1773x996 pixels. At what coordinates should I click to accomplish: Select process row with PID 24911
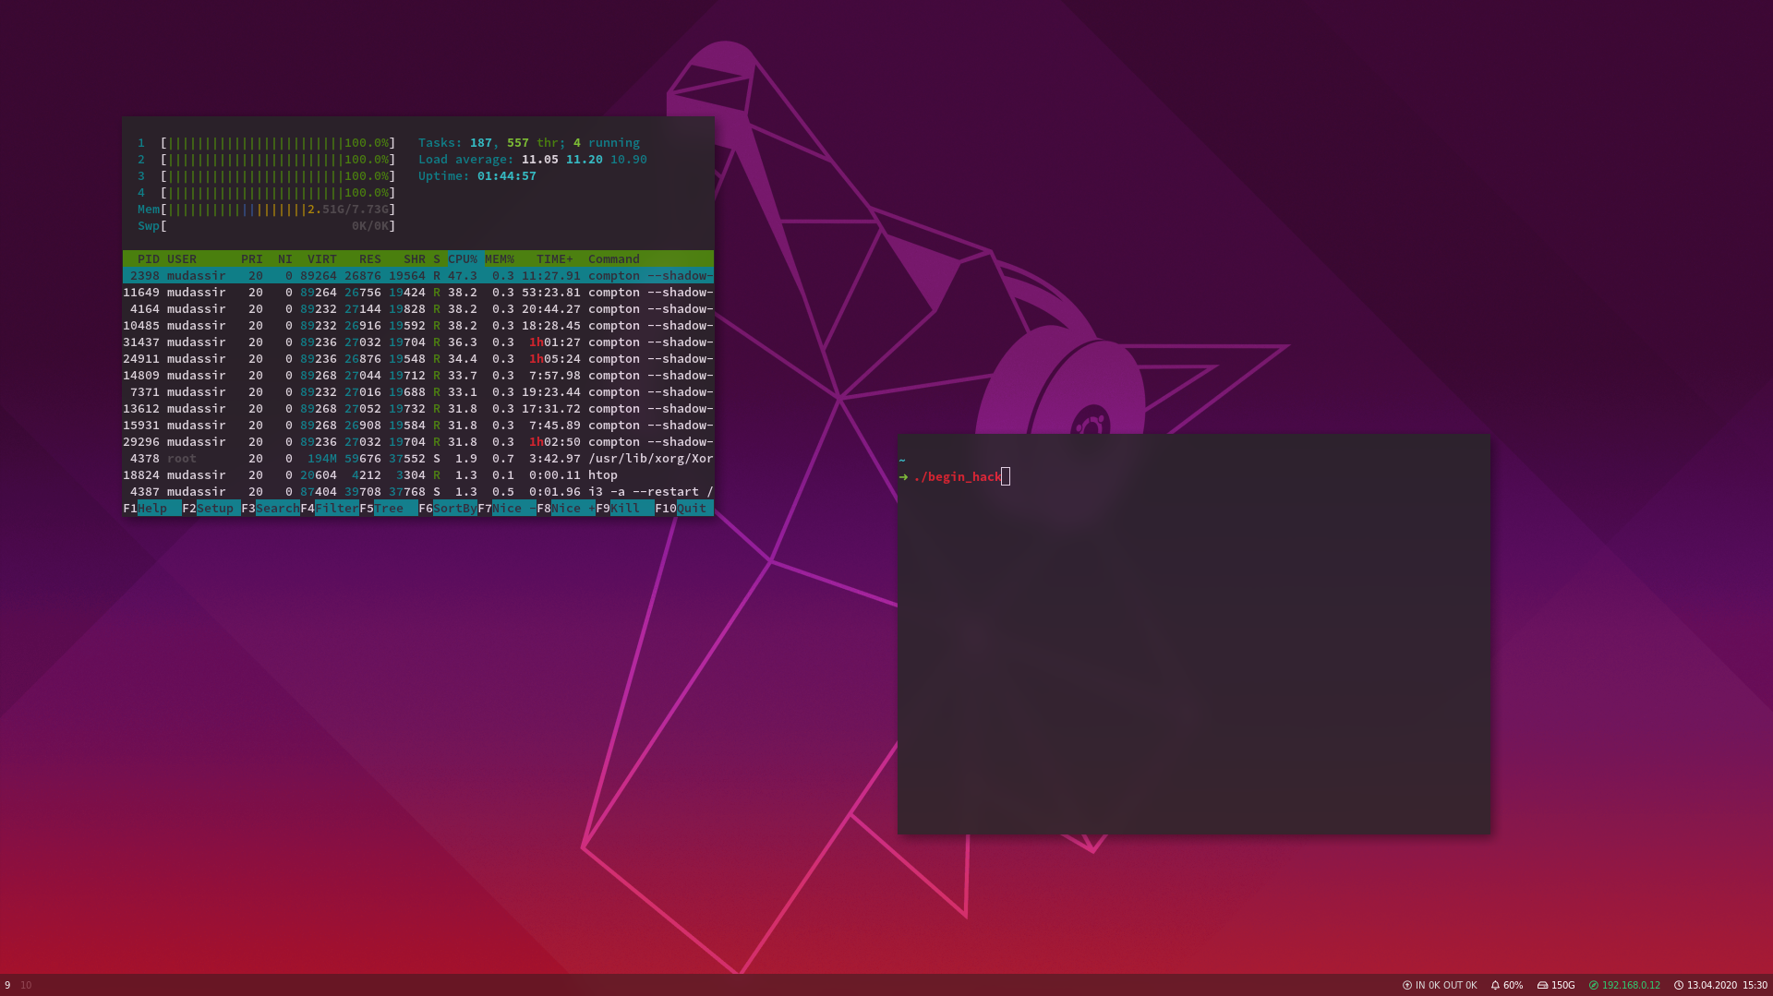[418, 359]
